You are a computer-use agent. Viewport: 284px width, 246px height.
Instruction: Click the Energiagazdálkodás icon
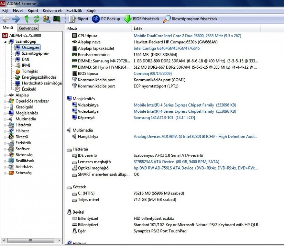[18, 77]
